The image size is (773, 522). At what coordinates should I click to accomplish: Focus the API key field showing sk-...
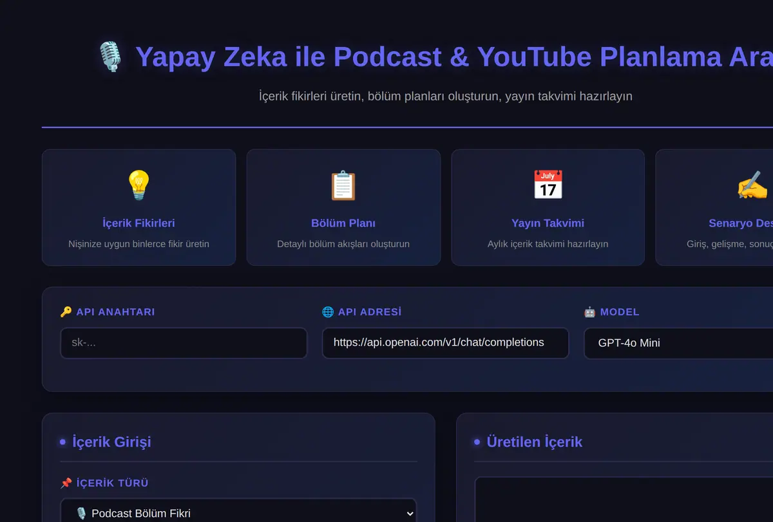click(184, 343)
